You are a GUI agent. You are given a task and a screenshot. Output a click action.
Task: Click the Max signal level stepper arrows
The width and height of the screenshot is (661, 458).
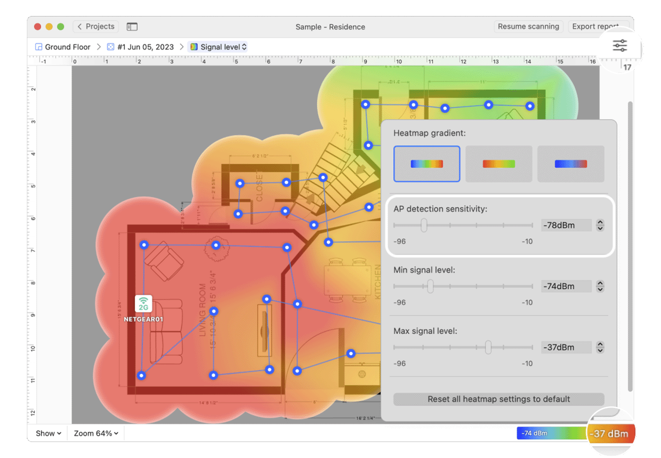pyautogui.click(x=600, y=347)
